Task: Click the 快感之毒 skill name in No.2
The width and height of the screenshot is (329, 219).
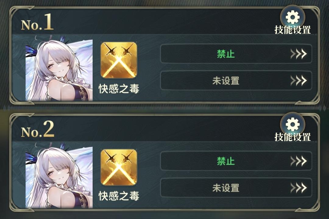Action: coord(119,196)
